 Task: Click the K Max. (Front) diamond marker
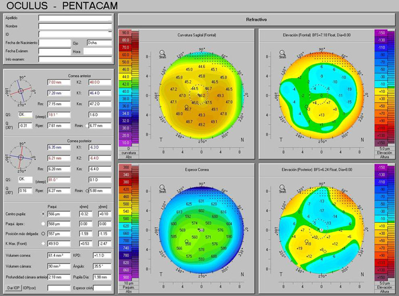click(x=43, y=243)
